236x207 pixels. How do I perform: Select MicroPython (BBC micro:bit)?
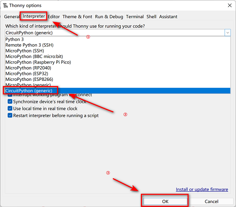click(x=118, y=56)
